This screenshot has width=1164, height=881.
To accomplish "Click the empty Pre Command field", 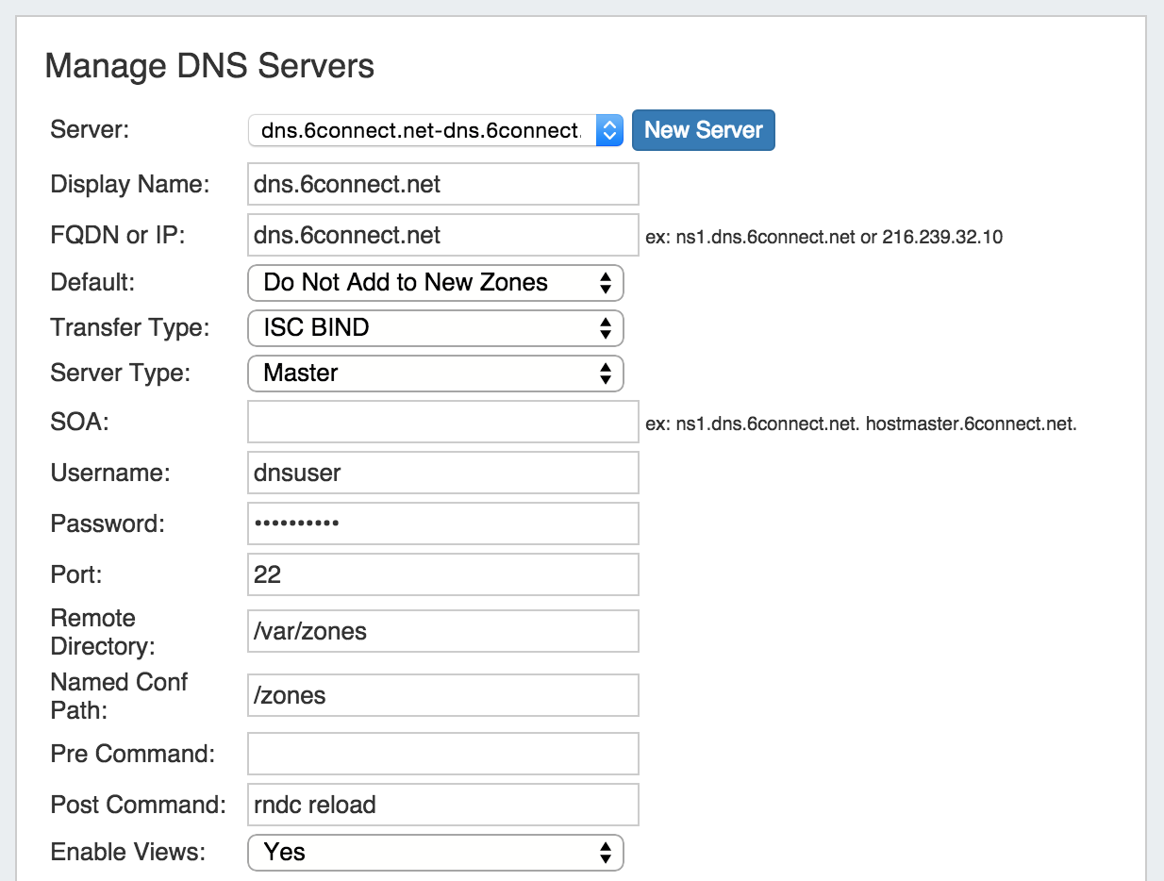I will click(442, 754).
